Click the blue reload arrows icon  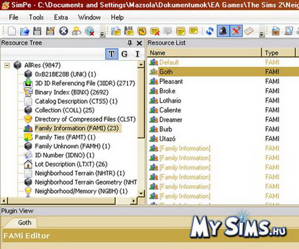coord(210,31)
